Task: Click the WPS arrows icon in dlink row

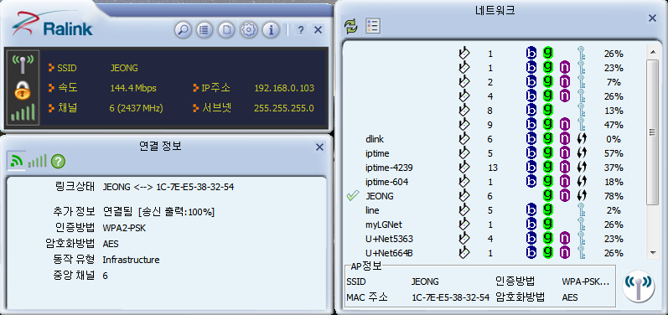Action: click(581, 139)
